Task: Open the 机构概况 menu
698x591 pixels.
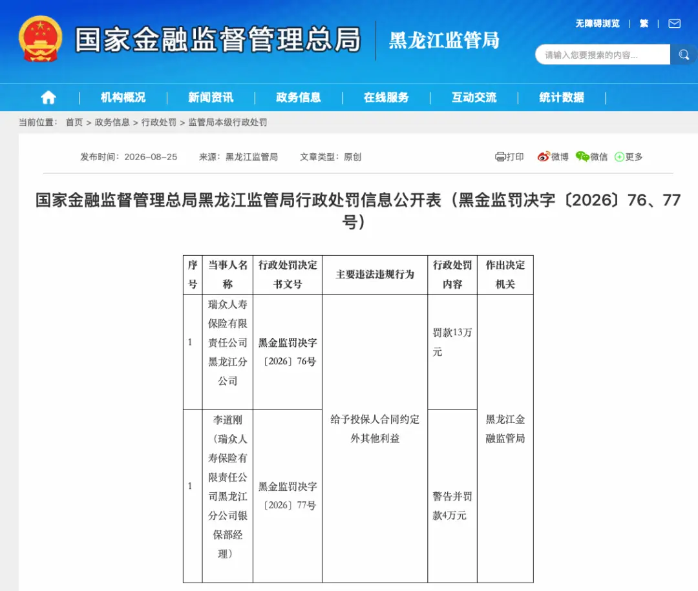Action: pyautogui.click(x=123, y=98)
